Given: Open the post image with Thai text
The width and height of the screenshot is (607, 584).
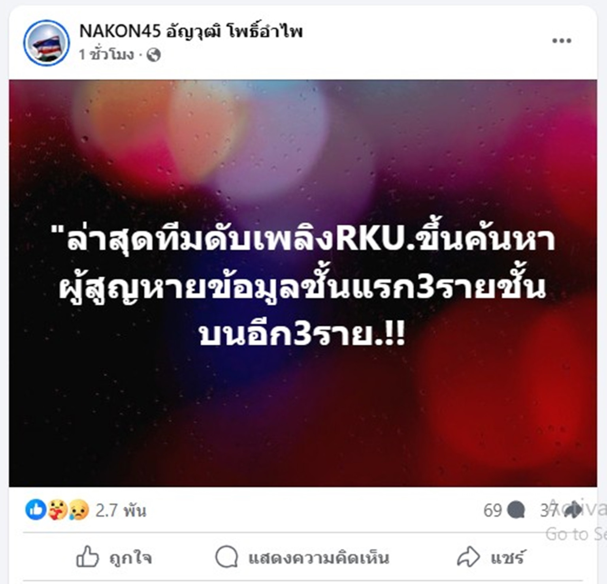Looking at the screenshot, I should click(303, 283).
